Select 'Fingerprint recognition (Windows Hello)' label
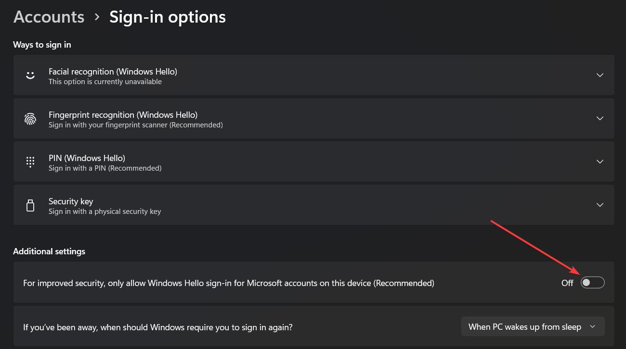Image resolution: width=626 pixels, height=349 pixels. (x=123, y=115)
